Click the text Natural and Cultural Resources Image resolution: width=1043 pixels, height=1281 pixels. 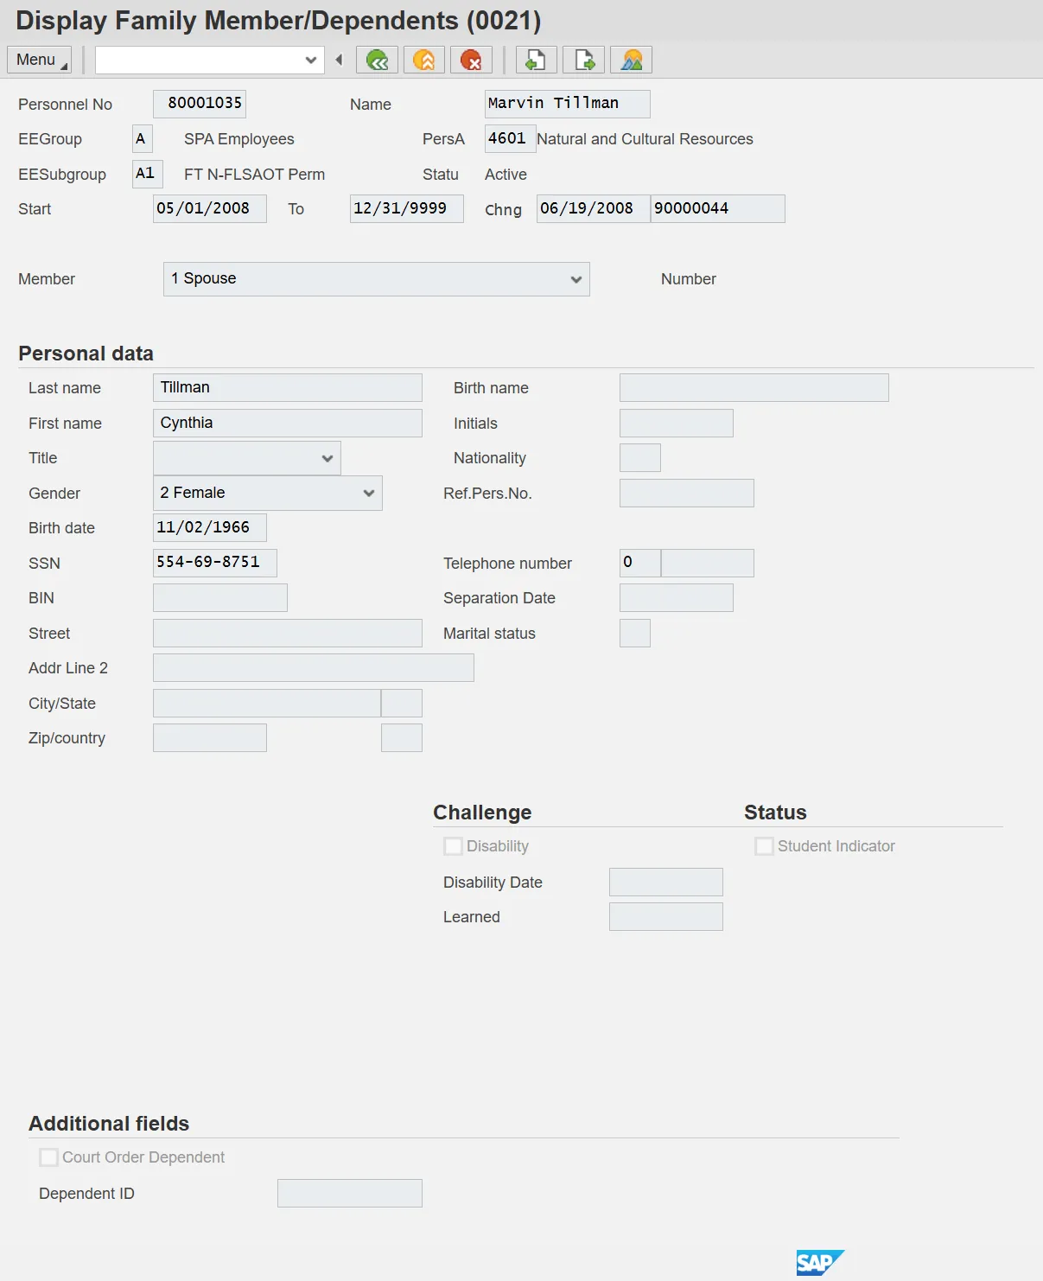tap(645, 139)
